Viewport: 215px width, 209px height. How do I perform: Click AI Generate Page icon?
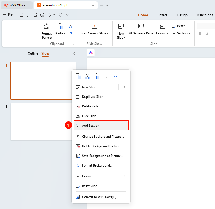pyautogui.click(x=141, y=26)
